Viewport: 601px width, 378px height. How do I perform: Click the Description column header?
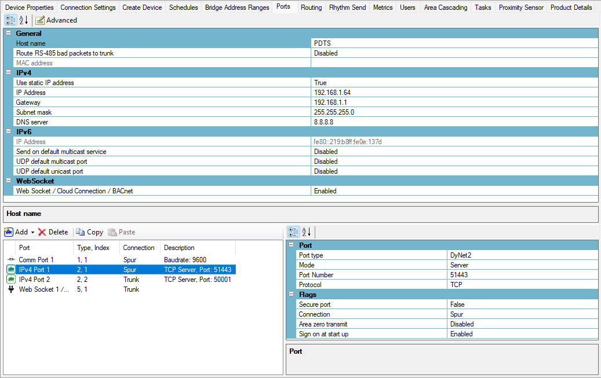pyautogui.click(x=179, y=248)
